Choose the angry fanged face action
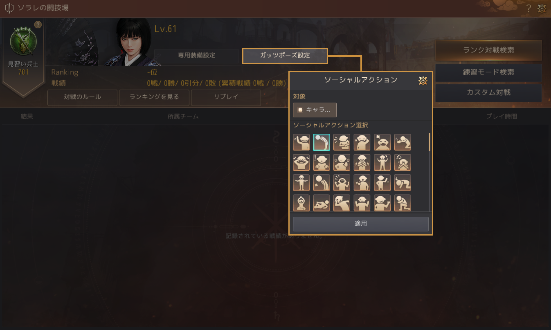 (x=382, y=142)
